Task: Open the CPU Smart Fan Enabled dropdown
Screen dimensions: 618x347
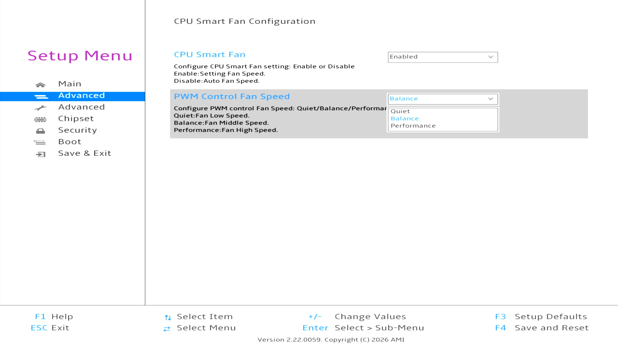Action: click(x=443, y=57)
